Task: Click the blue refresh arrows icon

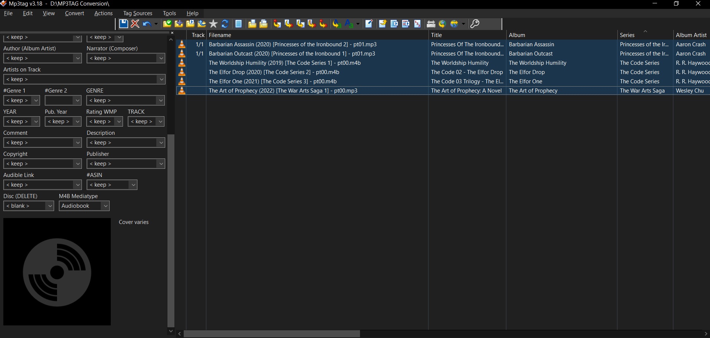Action: [x=225, y=24]
